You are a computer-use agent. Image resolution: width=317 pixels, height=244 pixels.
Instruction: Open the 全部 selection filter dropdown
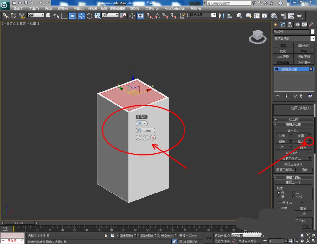click(36, 15)
